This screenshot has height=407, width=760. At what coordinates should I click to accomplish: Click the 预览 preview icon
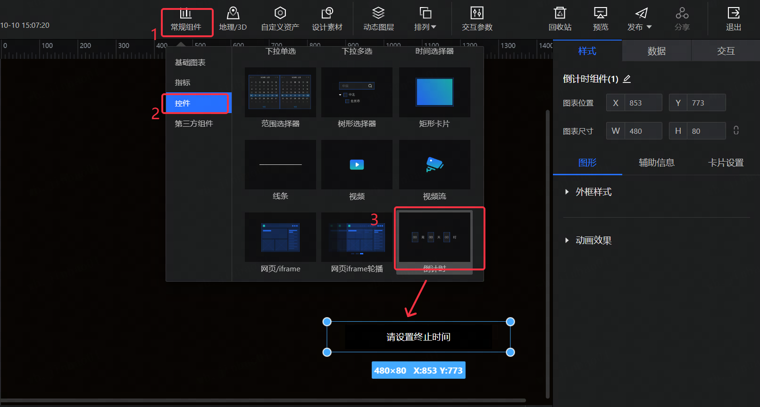pyautogui.click(x=600, y=13)
